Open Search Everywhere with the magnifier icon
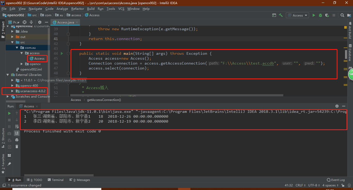This screenshot has width=353, height=190. [342, 15]
